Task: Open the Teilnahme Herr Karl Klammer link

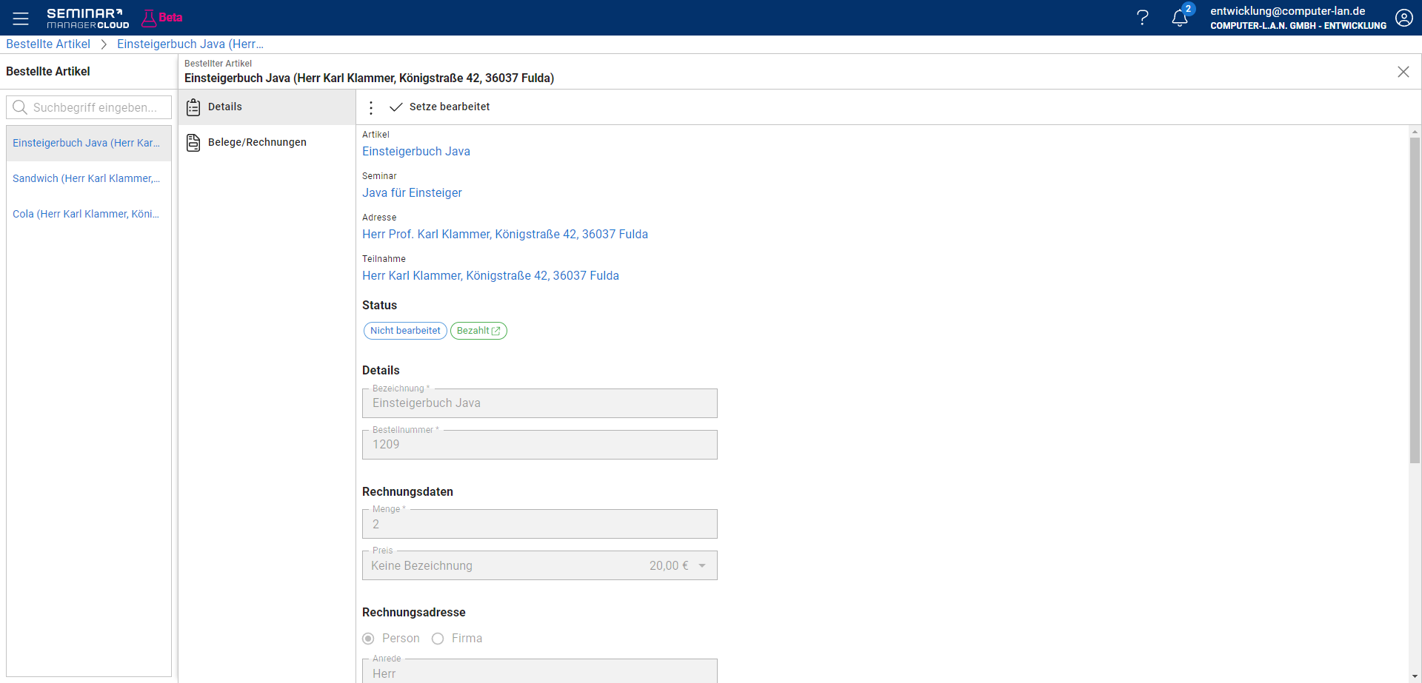Action: pos(490,275)
